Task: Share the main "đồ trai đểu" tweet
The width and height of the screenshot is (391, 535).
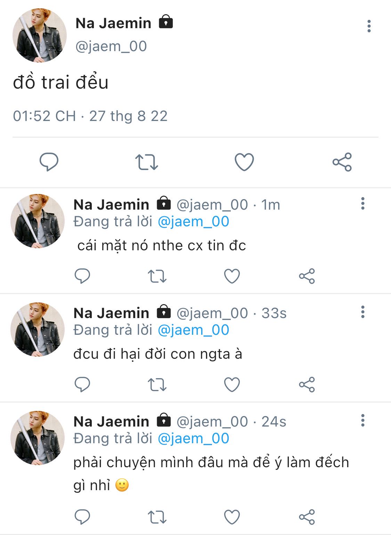Action: tap(342, 162)
